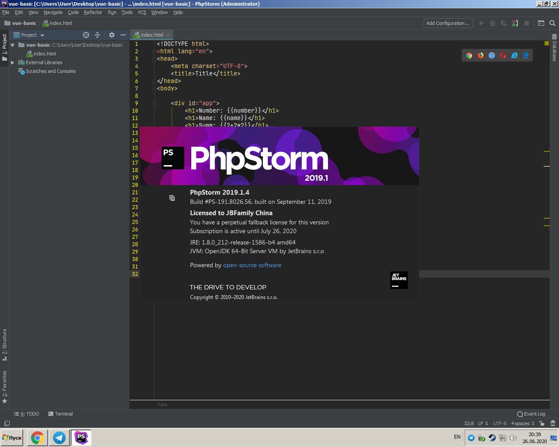Start listening for PHP debug connections
559x447 pixels.
point(515,23)
